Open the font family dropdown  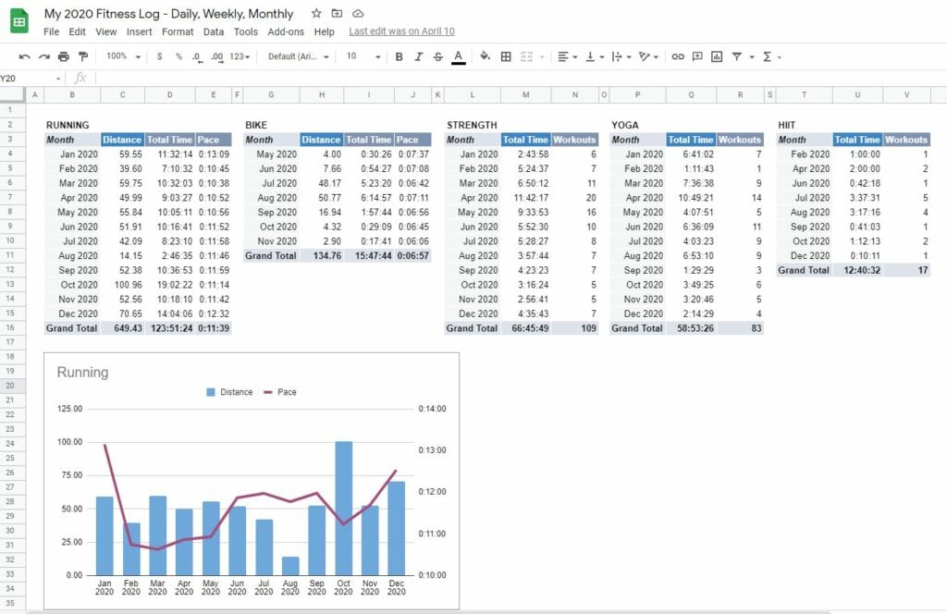click(x=299, y=56)
